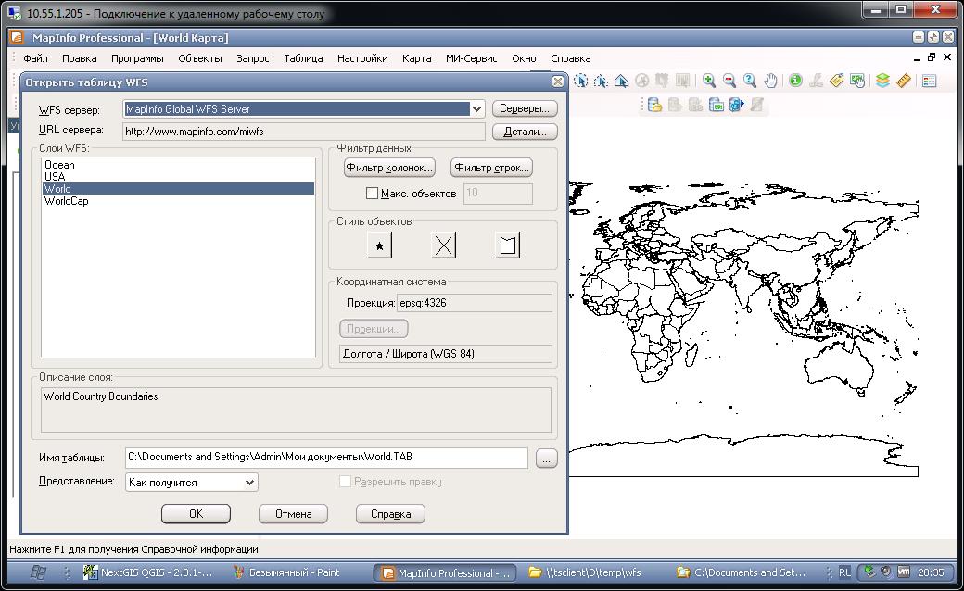Select the Zoom Out magnifier tool
The height and width of the screenshot is (591, 964).
(x=729, y=81)
